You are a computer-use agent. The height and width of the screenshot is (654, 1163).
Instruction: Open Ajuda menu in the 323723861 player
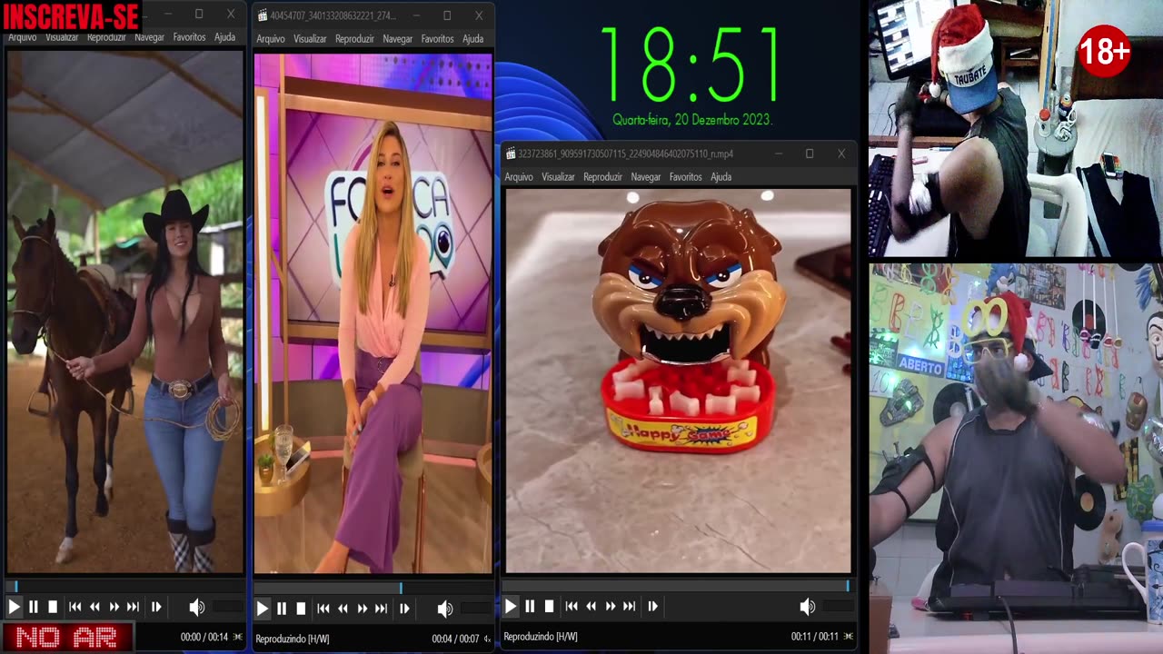tap(721, 177)
